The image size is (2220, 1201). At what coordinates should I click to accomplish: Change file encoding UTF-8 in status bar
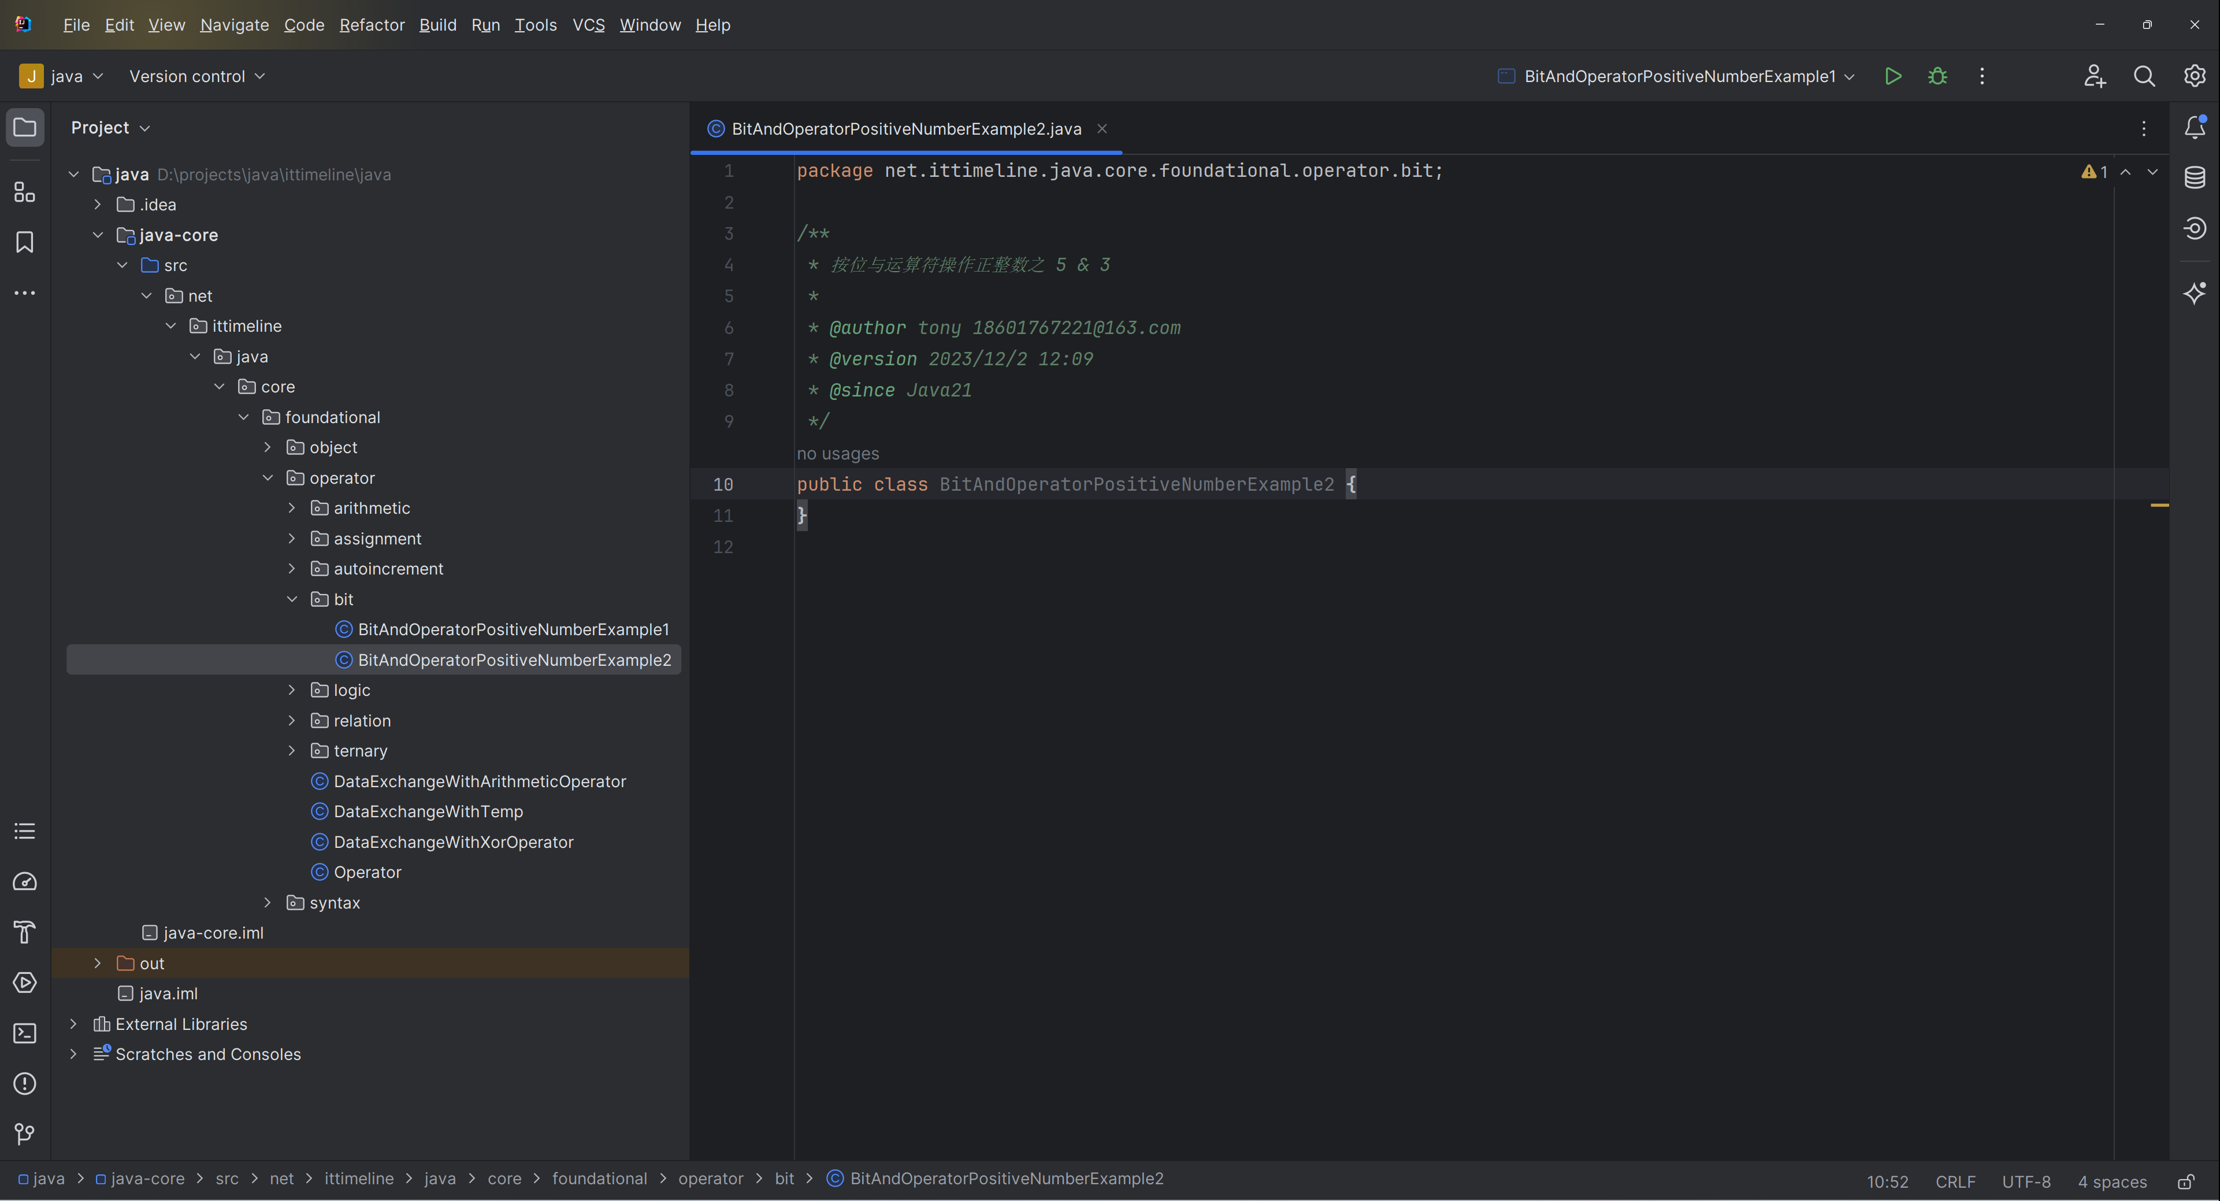point(2025,1182)
